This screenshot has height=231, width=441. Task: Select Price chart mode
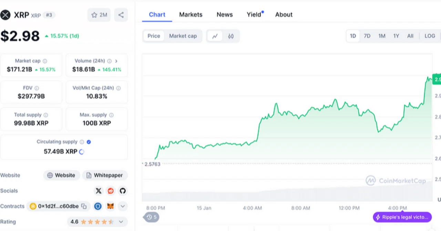[x=154, y=36]
